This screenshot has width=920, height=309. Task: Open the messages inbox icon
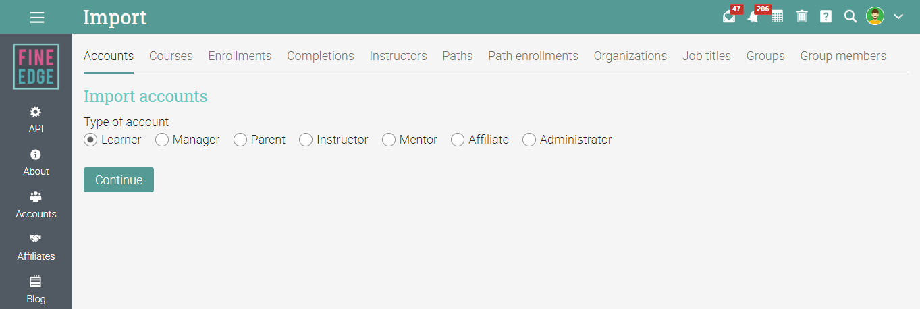pyautogui.click(x=729, y=17)
